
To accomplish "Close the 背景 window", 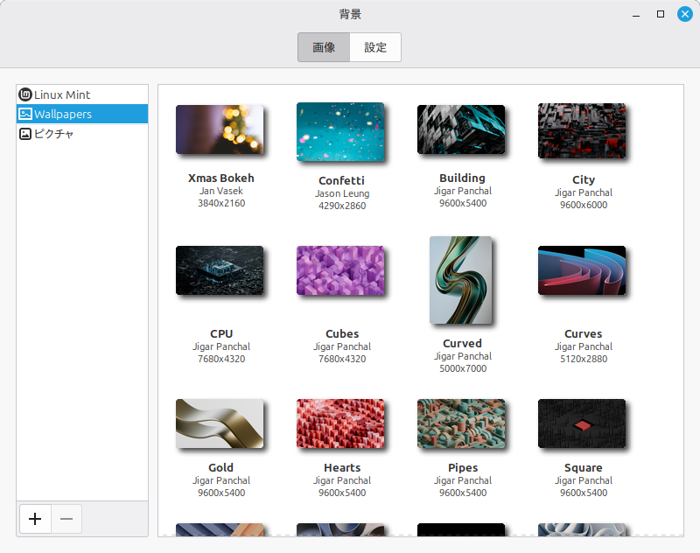I will click(x=684, y=14).
